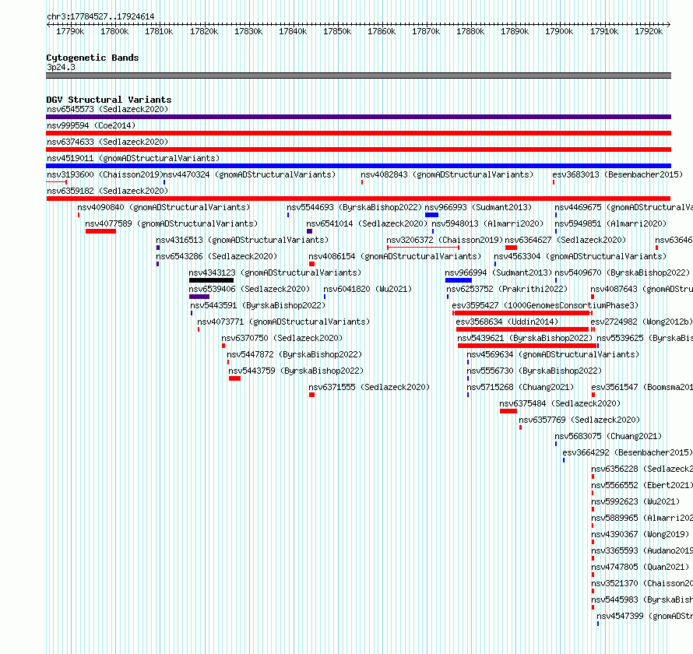693x654 pixels.
Task: Open nsv6541014 (Sedlazeck2020) label
Action: pos(367,223)
